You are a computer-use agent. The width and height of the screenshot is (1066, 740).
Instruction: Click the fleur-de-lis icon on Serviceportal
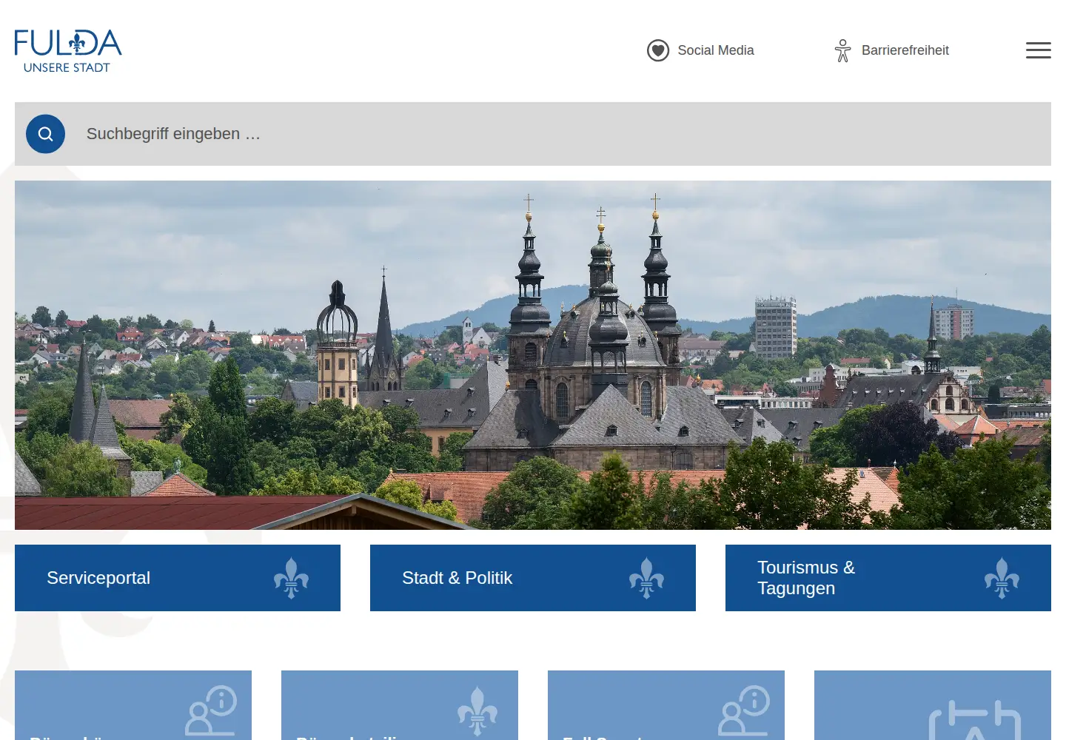tap(291, 578)
